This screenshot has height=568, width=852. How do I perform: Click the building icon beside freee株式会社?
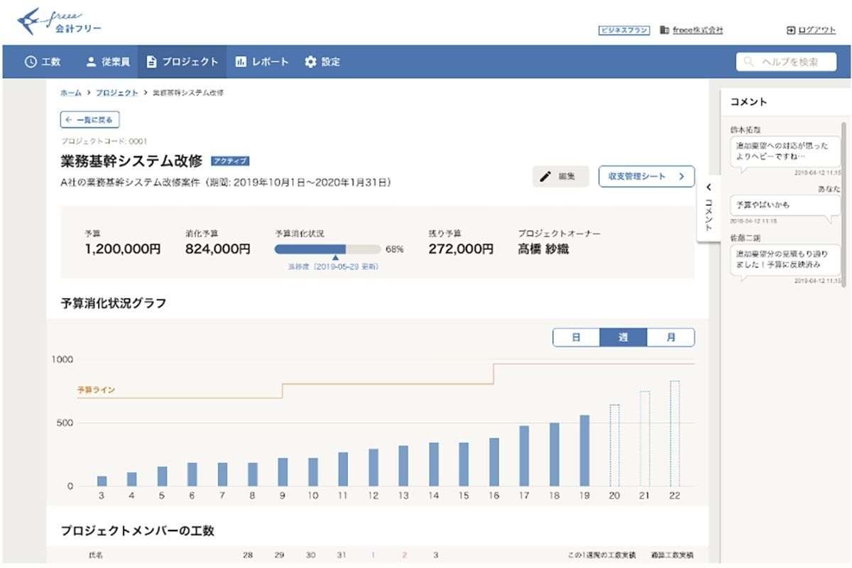pos(665,30)
